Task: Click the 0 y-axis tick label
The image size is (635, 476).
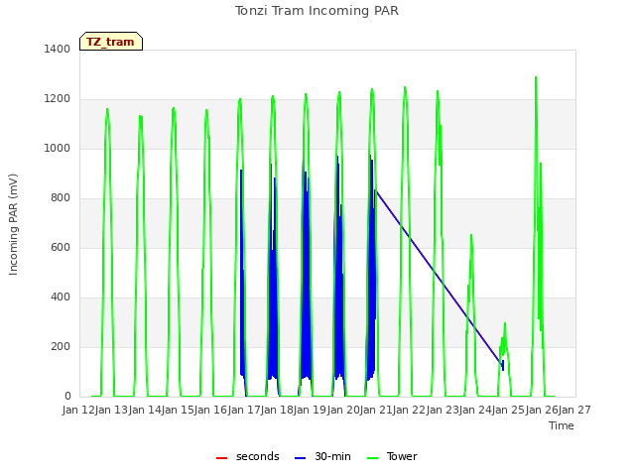Action: (67, 397)
